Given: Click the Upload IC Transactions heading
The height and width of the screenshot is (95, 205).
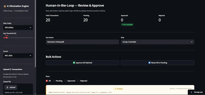Looking at the screenshot, I should [x=13, y=69].
